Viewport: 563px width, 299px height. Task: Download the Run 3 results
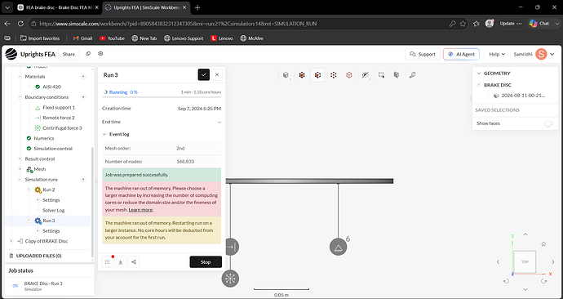coord(121,262)
